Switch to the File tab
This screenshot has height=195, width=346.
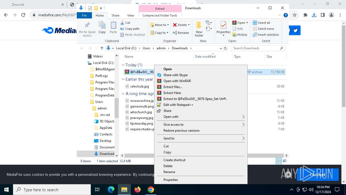pyautogui.click(x=84, y=15)
